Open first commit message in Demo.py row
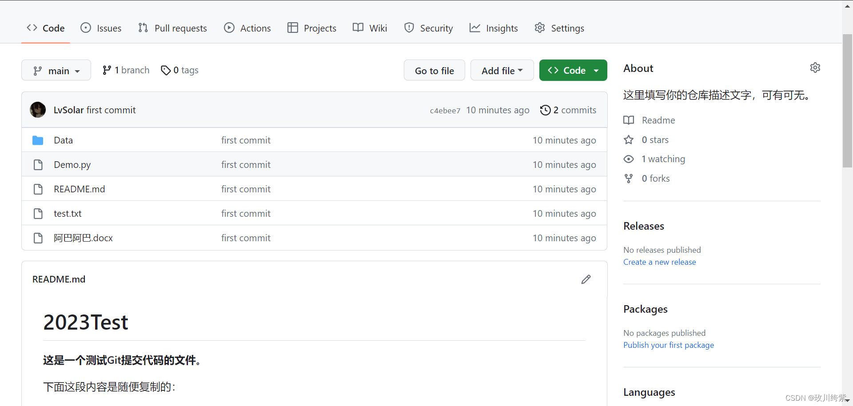This screenshot has height=406, width=853. 246,164
